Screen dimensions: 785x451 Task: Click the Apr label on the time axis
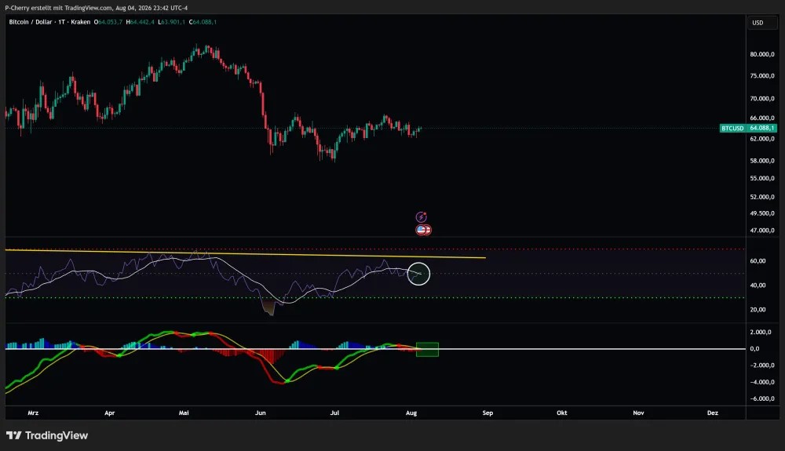tap(110, 413)
